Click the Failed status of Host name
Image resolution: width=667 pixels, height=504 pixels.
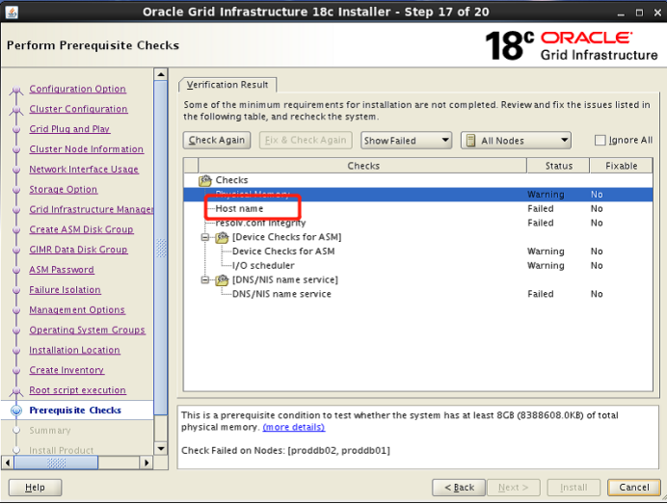(540, 209)
